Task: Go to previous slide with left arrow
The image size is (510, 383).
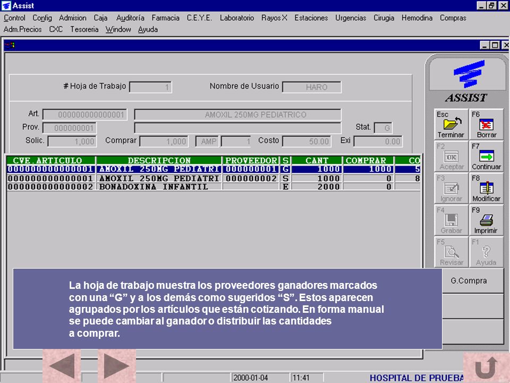Action: [x=62, y=366]
